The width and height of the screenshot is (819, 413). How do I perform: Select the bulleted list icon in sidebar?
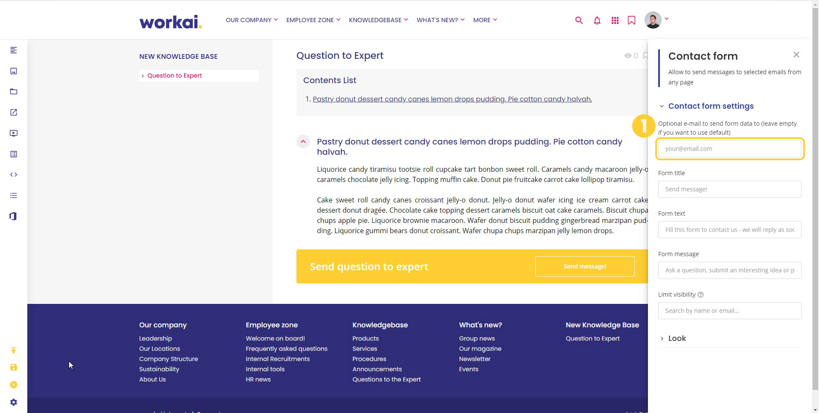click(14, 196)
